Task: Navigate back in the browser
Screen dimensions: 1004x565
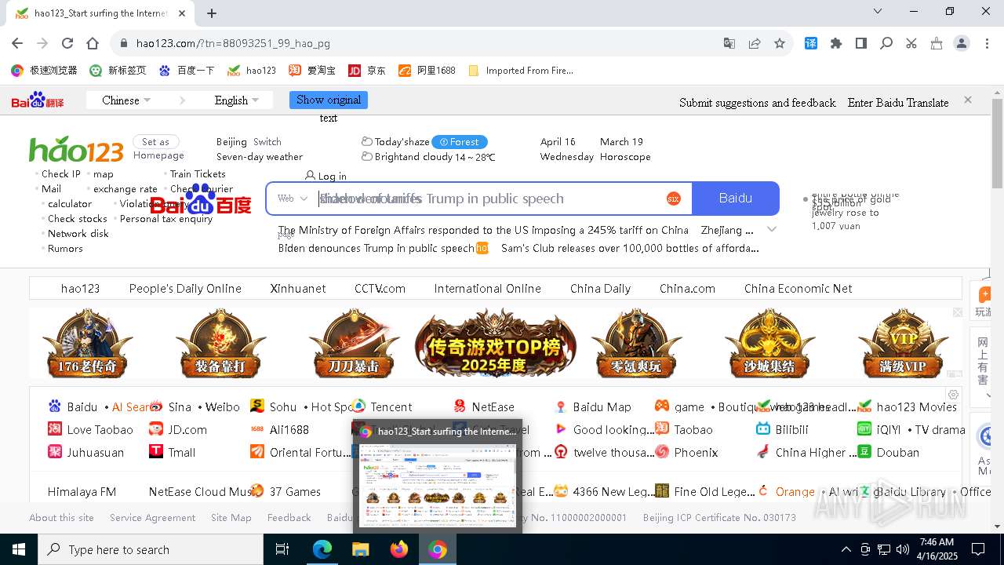Action: coord(17,43)
